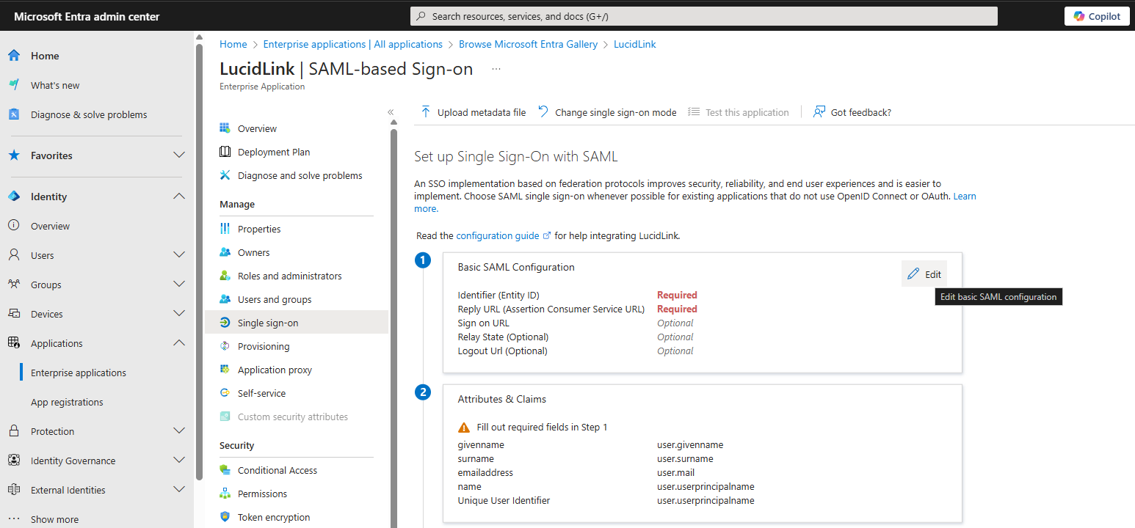Click the Overview icon in app menu
This screenshot has width=1135, height=528.
(225, 128)
